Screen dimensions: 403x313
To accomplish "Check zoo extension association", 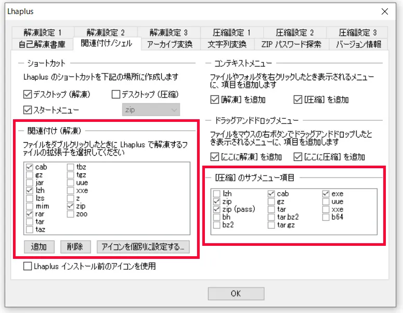I will [x=70, y=214].
